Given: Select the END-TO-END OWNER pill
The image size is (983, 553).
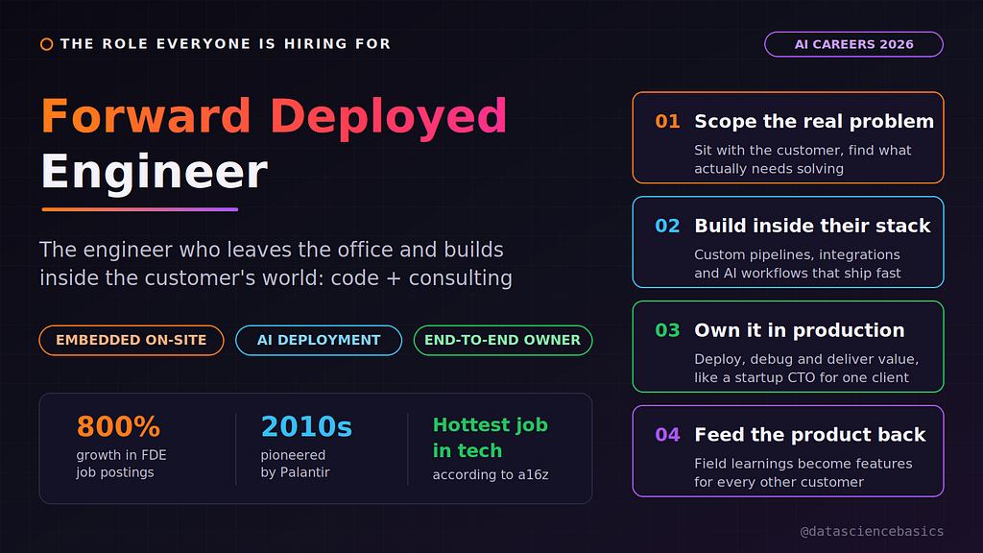Looking at the screenshot, I should (503, 341).
